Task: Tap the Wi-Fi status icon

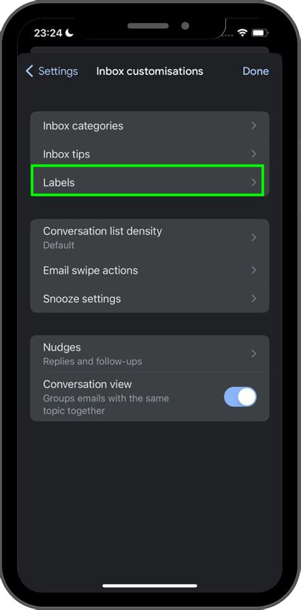Action: pyautogui.click(x=243, y=33)
